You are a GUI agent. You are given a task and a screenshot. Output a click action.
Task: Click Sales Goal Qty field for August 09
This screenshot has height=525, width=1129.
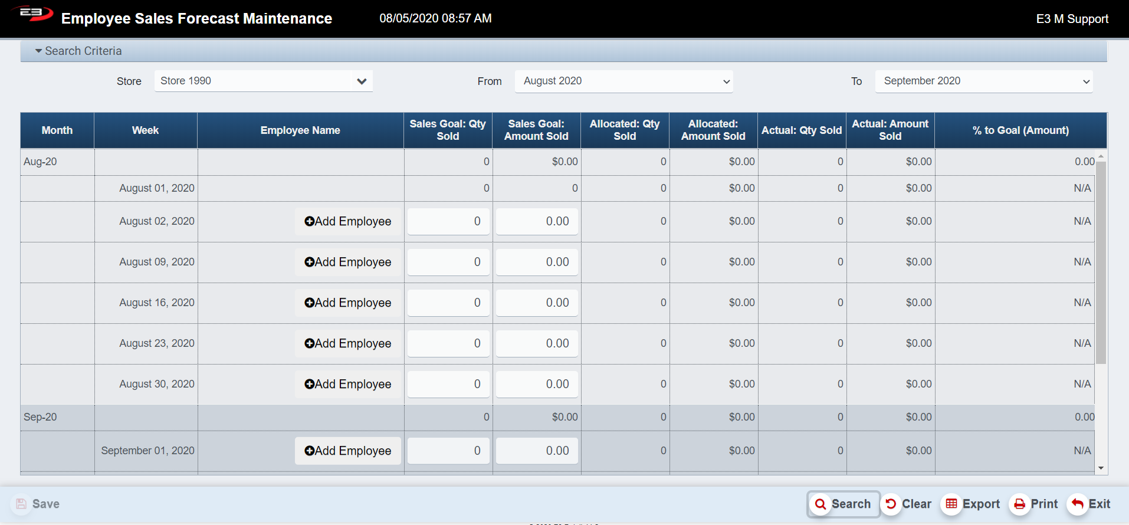pos(448,262)
